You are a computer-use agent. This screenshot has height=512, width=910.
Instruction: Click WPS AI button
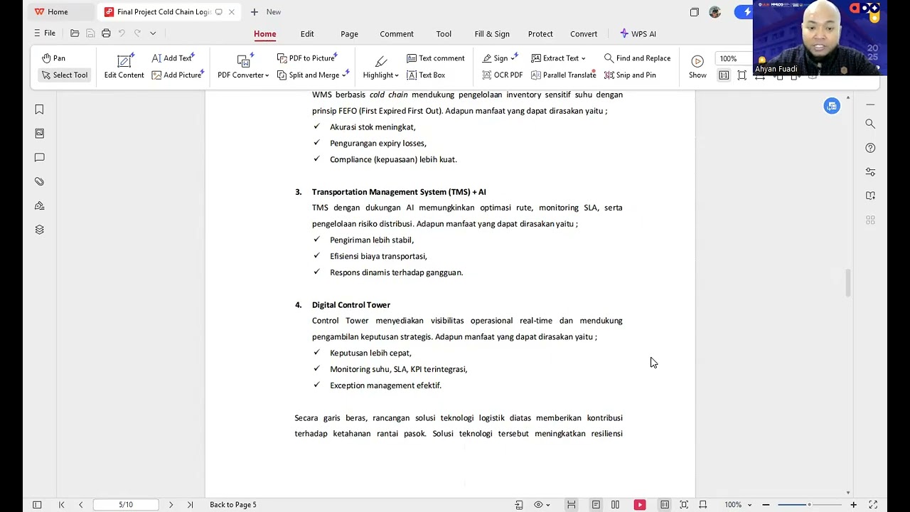pos(638,34)
